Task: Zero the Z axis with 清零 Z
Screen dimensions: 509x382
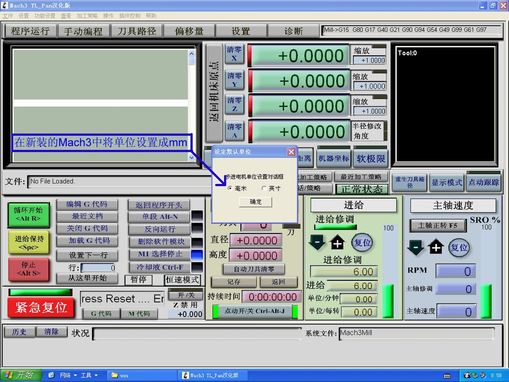Action: [234, 105]
